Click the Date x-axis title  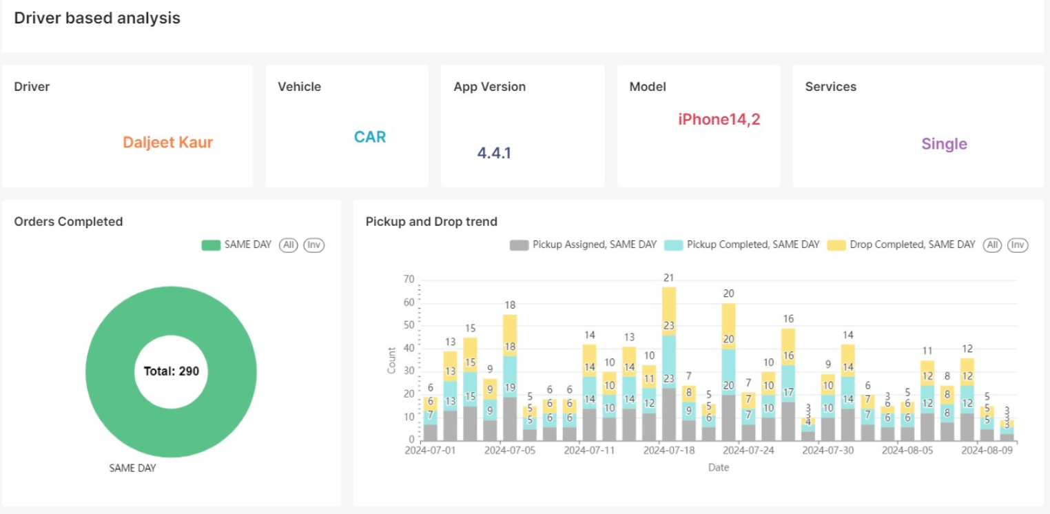pyautogui.click(x=718, y=467)
